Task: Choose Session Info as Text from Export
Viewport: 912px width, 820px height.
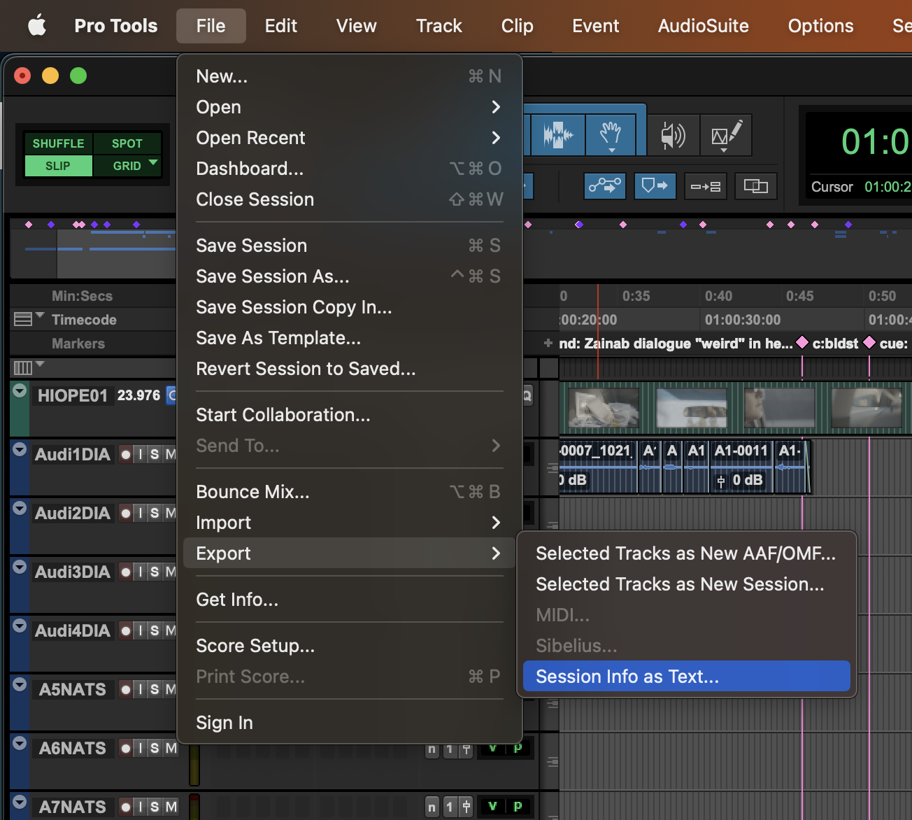Action: (687, 677)
